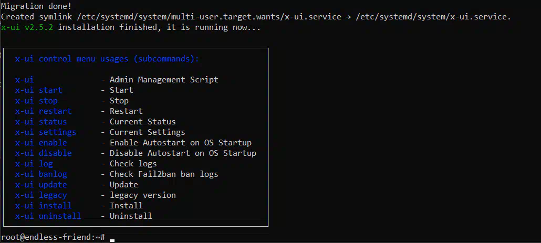This screenshot has width=541, height=243.
Task: Click the 'x-ui settings' subcommand text
Action: [x=46, y=132]
